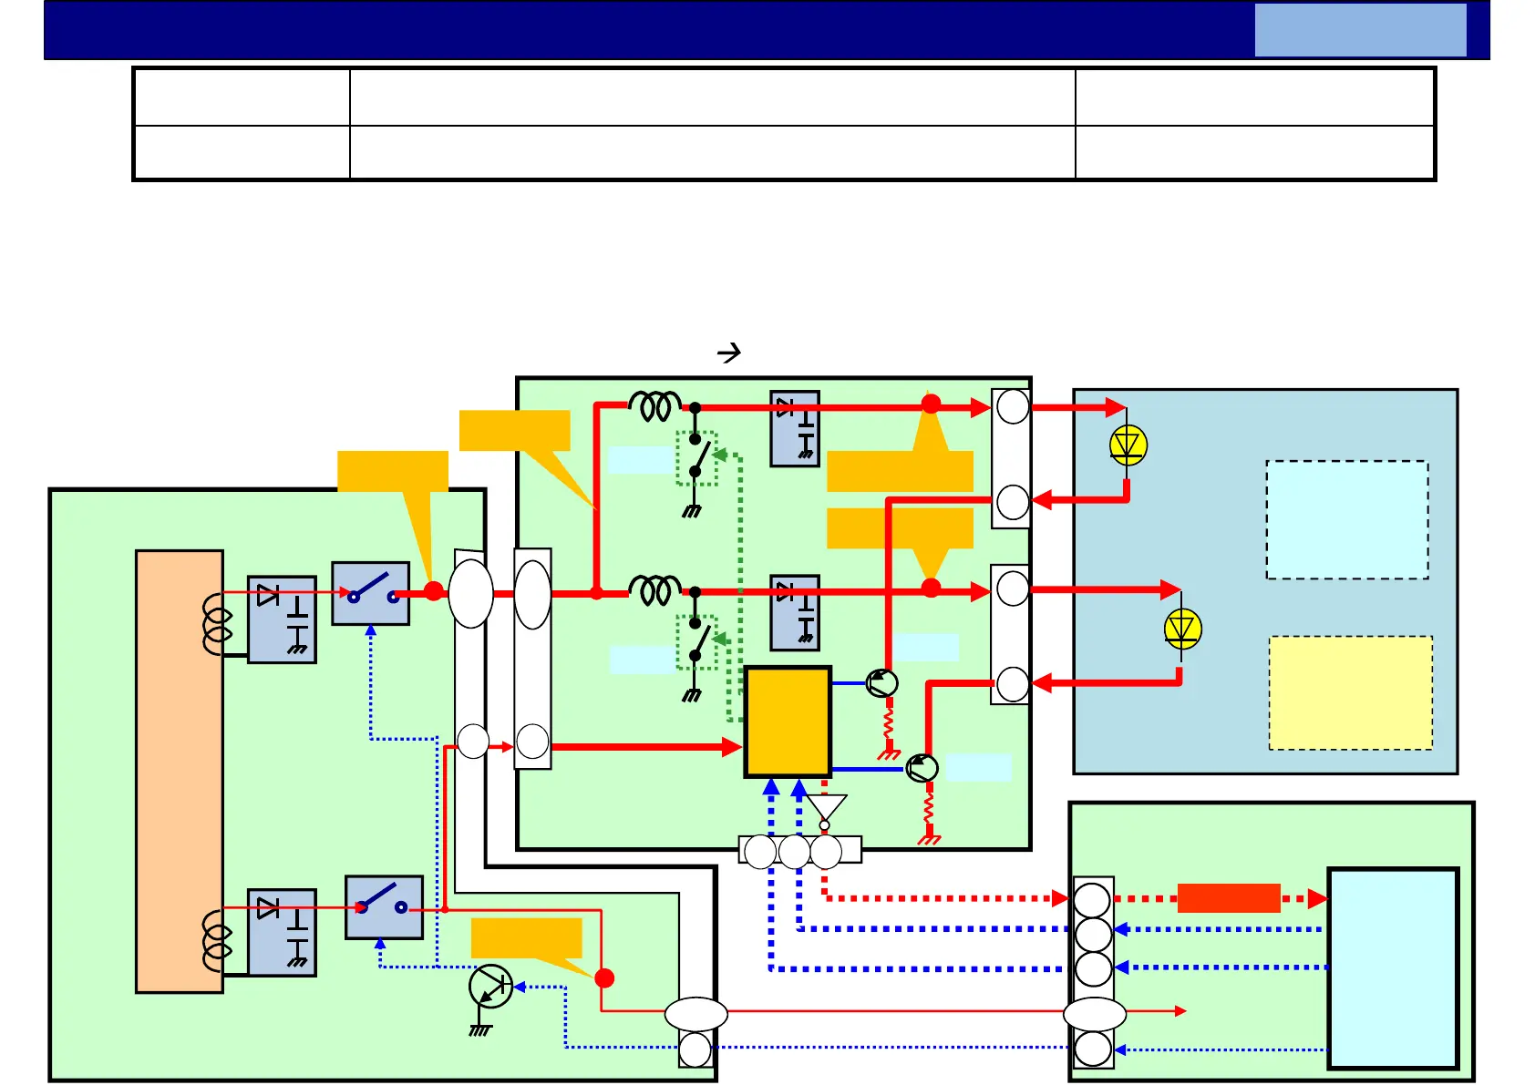Screen dimensions: 1535x1085
Task: Click the top connector circle receiving the red dashed arrow
Action: click(1092, 900)
